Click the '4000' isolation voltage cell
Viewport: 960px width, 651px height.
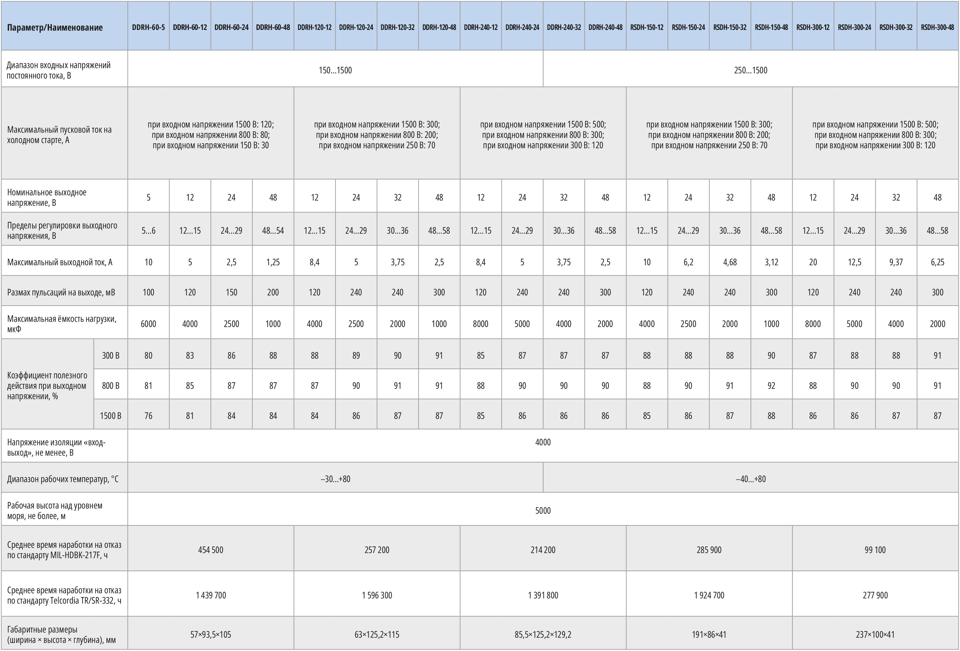tap(543, 446)
